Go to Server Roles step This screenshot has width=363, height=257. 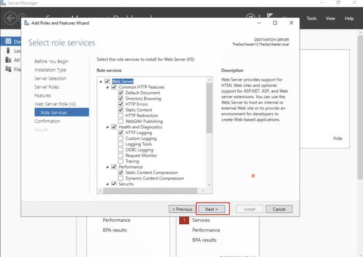[47, 87]
